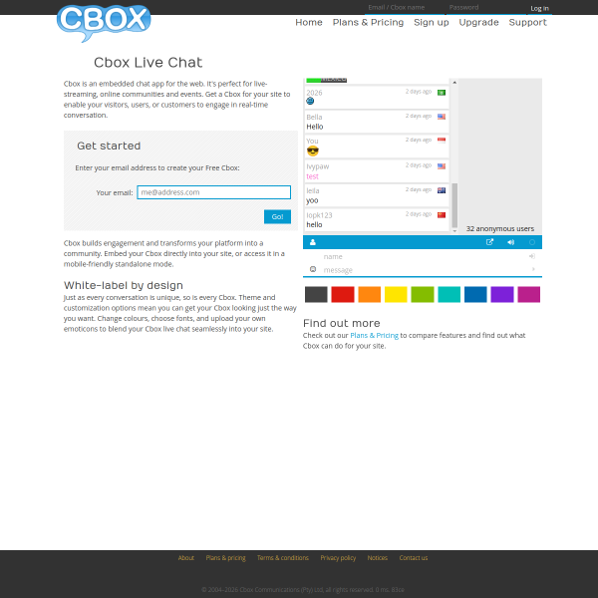Click the chat message field

(x=424, y=270)
